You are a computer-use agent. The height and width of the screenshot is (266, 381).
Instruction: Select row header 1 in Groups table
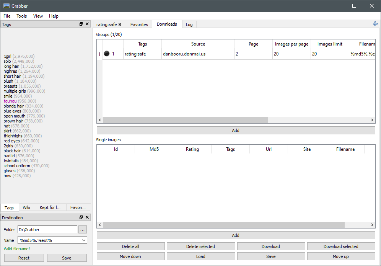click(99, 54)
